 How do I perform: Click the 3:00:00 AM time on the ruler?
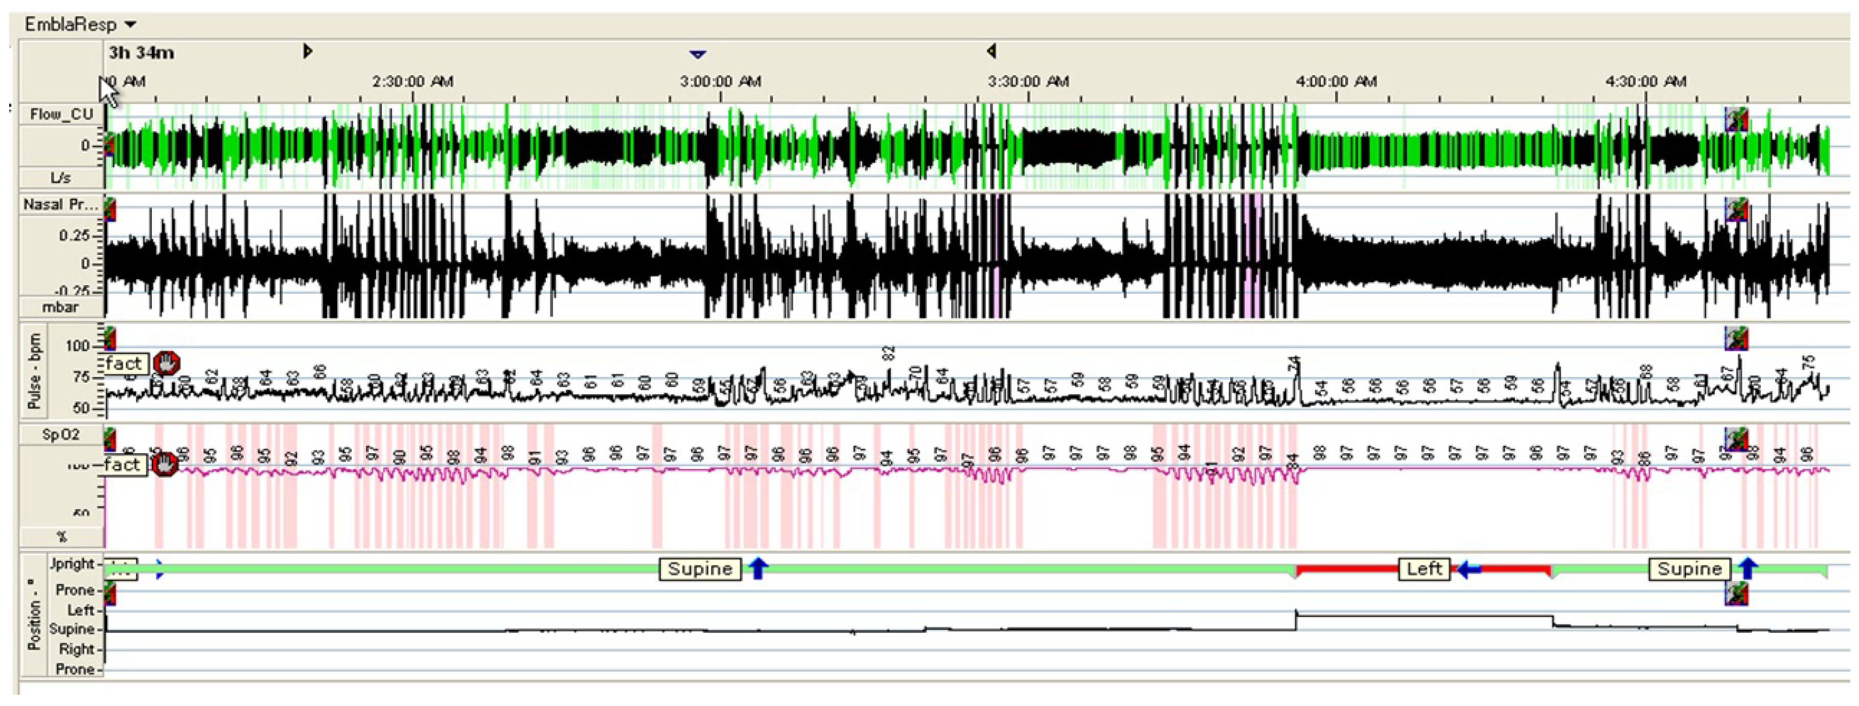click(x=720, y=82)
